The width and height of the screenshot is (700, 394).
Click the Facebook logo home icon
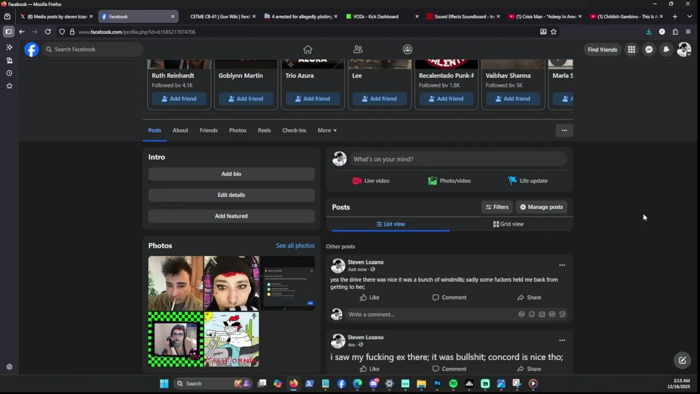point(32,49)
